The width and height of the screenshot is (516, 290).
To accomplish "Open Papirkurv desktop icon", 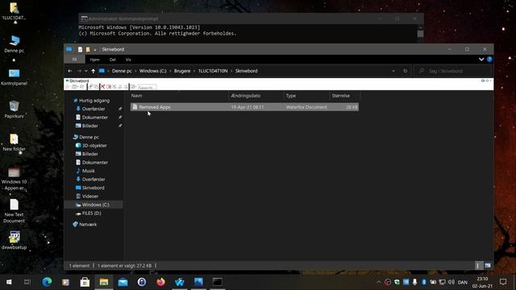I will click(x=15, y=110).
